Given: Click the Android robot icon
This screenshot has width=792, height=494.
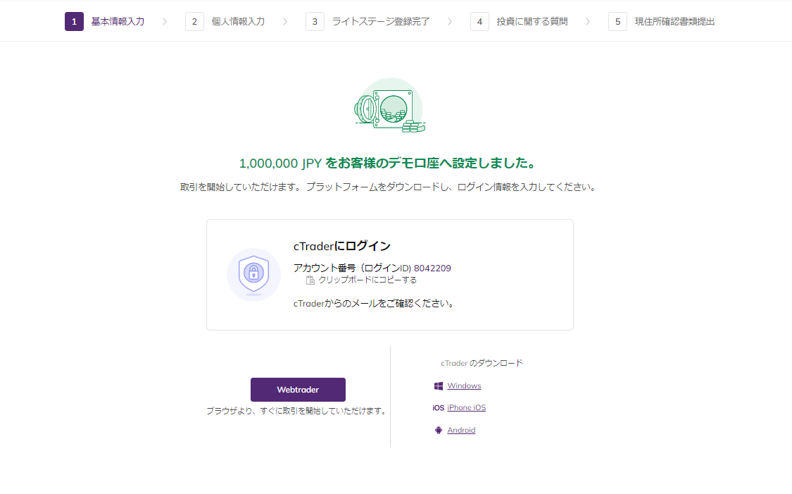Looking at the screenshot, I should click(x=439, y=431).
